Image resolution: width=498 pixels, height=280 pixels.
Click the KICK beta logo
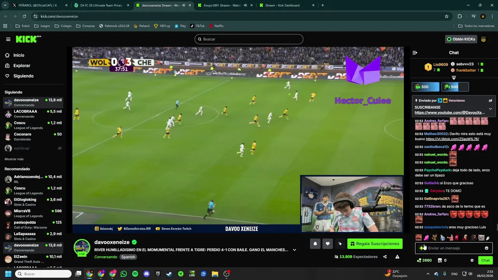coord(28,39)
